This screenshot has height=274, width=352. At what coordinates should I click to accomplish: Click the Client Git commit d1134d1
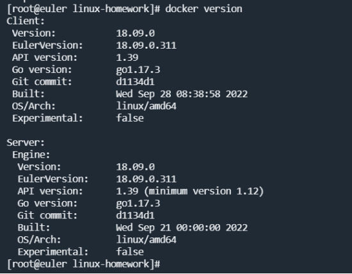135,82
